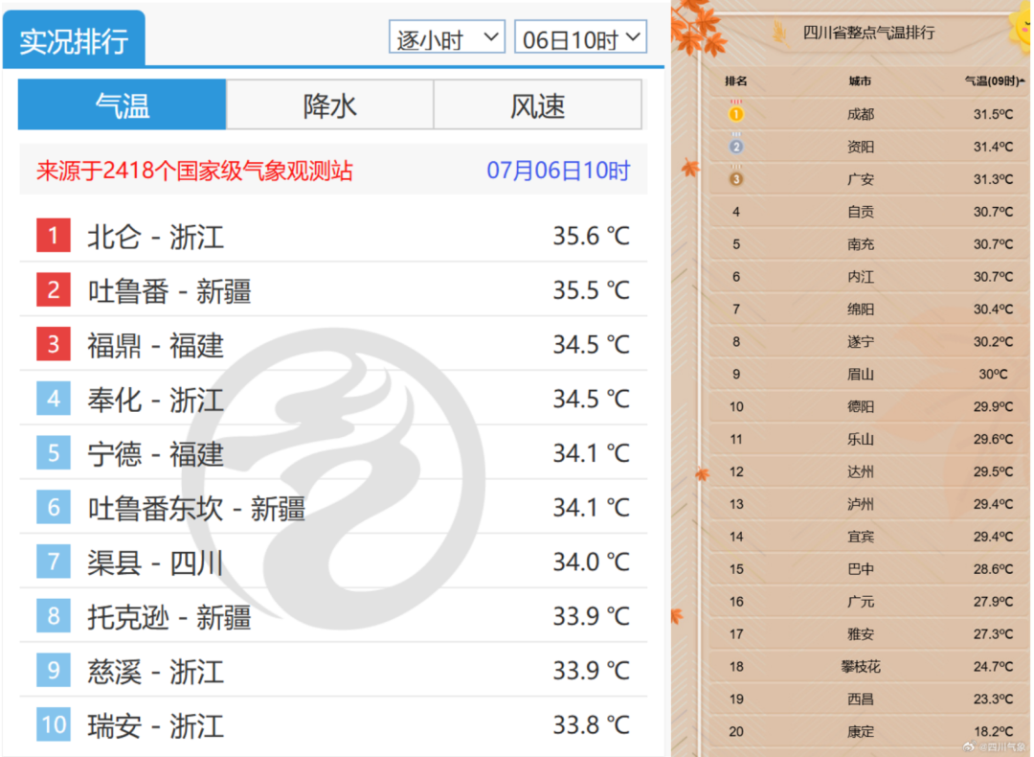Click the 四川省整点气温排行 title
Image resolution: width=1034 pixels, height=757 pixels.
(868, 33)
